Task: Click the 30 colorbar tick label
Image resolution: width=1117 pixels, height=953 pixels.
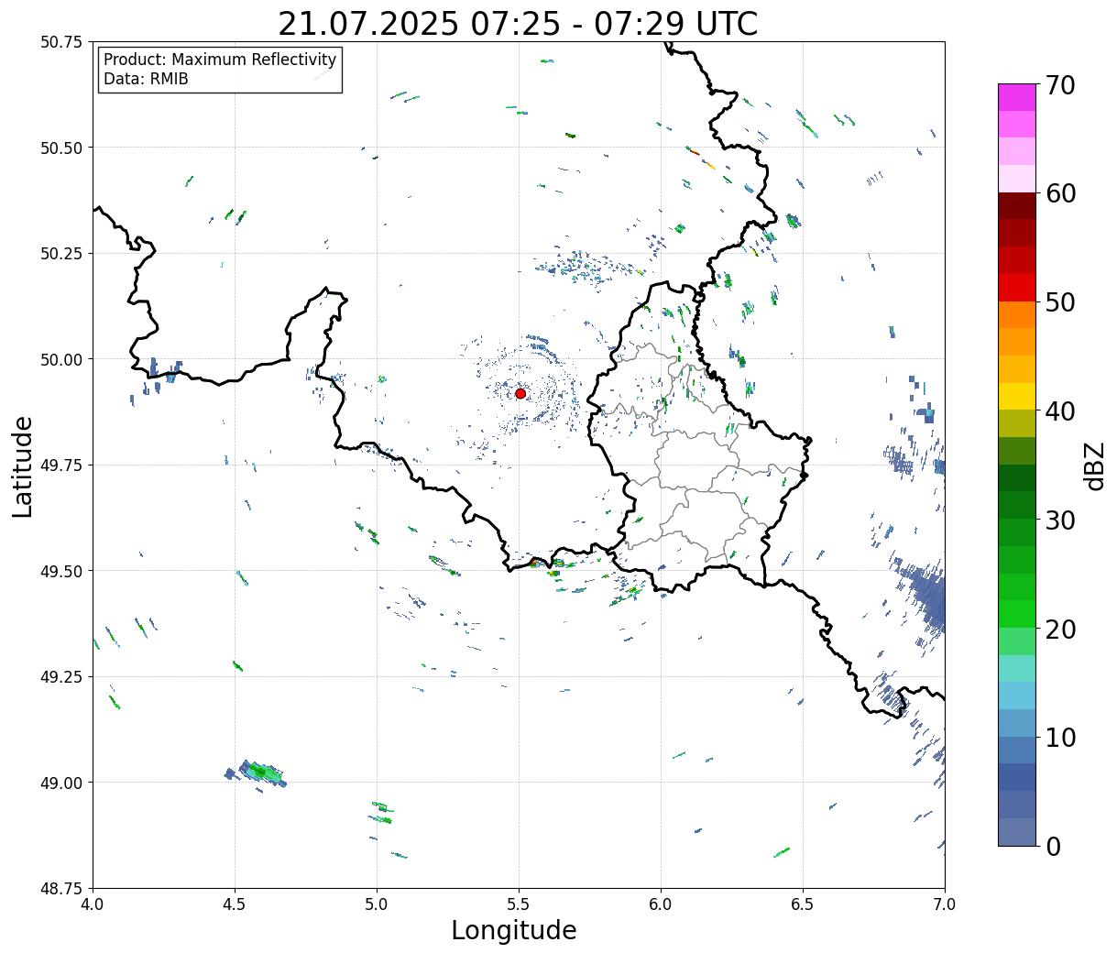Action: [1060, 520]
